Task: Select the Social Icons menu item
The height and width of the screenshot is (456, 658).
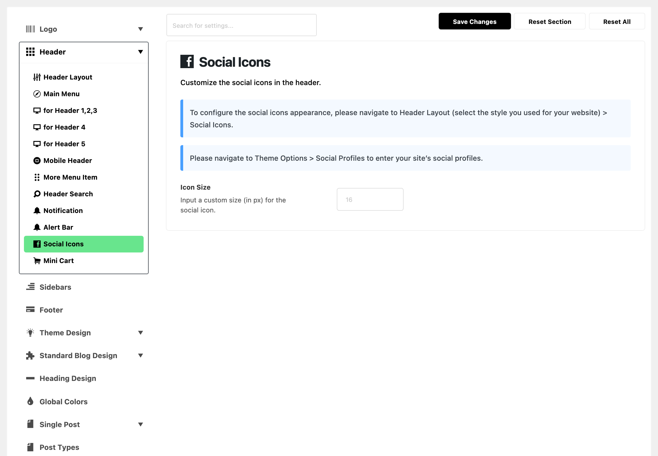Action: [x=84, y=244]
